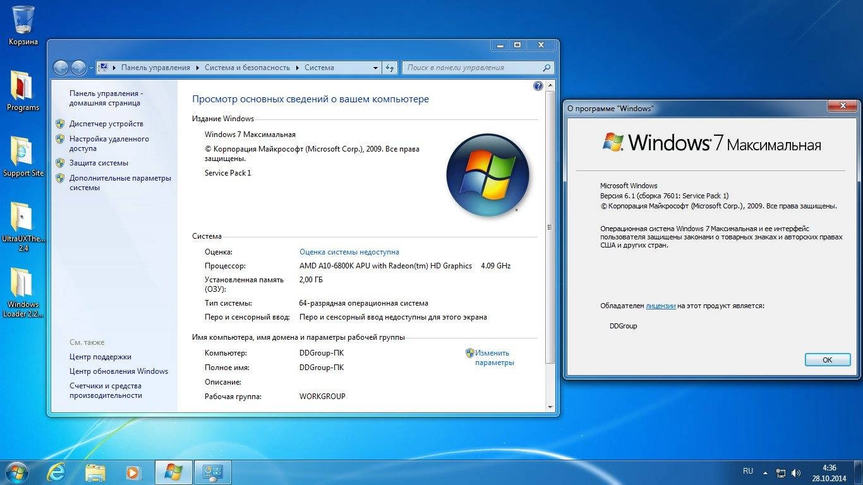
Task: Expand the arrow after Система и безопасность
Action: [x=297, y=68]
